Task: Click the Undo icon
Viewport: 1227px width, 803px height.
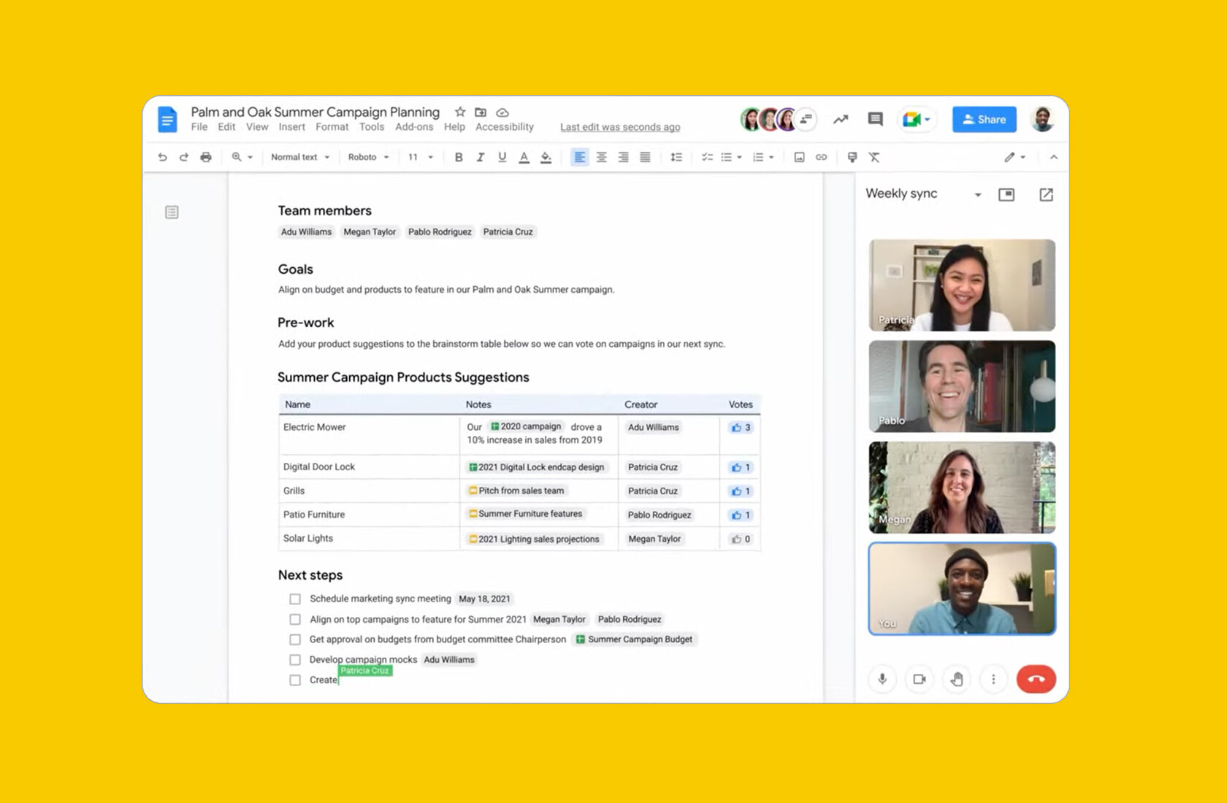Action: coord(162,157)
